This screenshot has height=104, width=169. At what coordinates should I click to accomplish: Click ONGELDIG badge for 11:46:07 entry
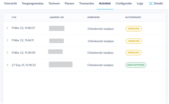pyautogui.click(x=134, y=29)
